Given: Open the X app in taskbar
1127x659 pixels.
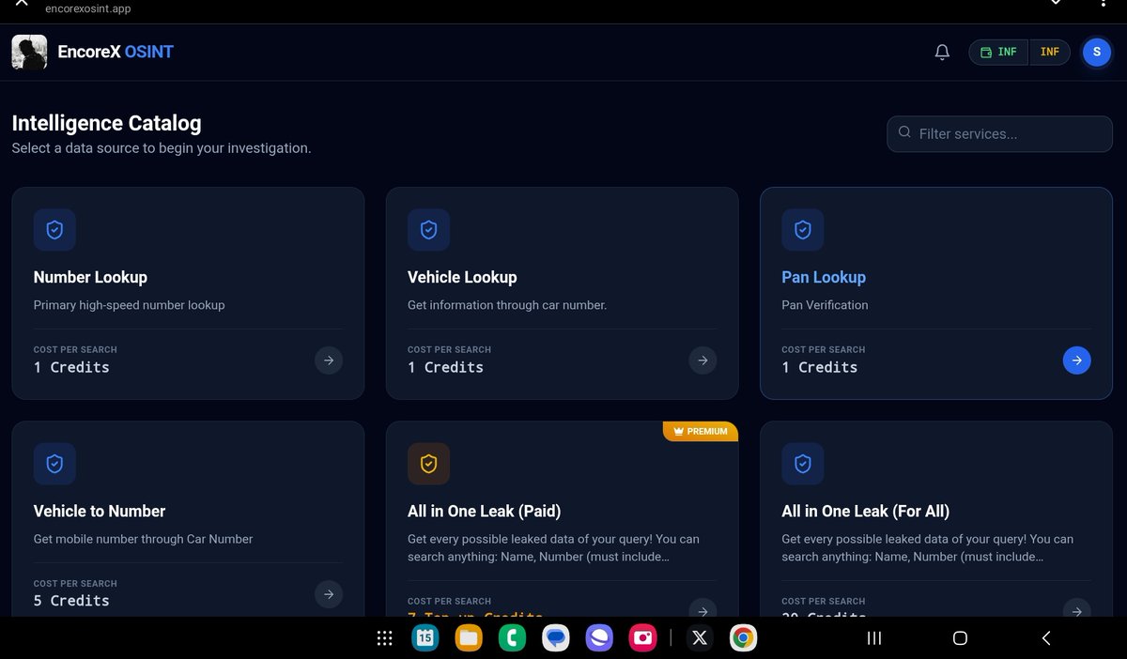Looking at the screenshot, I should (x=700, y=638).
